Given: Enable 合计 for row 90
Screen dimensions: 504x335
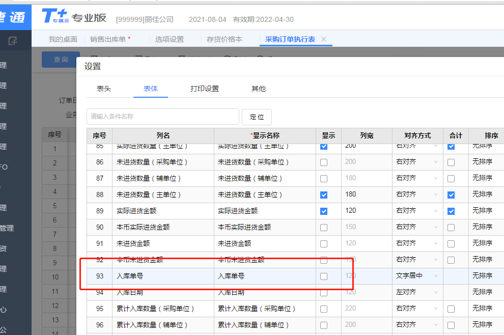Looking at the screenshot, I should coord(451,228).
